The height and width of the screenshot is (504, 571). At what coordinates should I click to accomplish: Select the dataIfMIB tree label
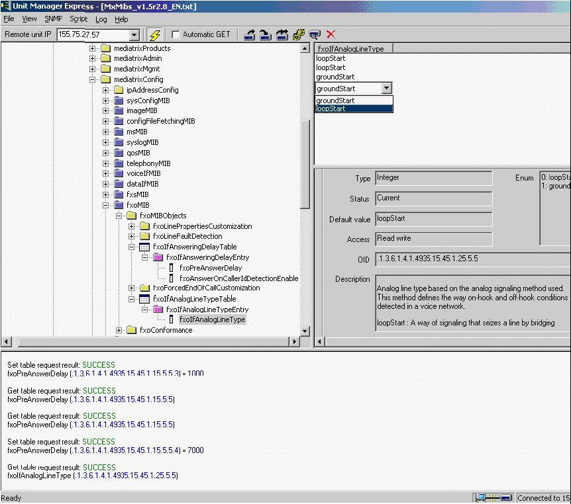142,184
